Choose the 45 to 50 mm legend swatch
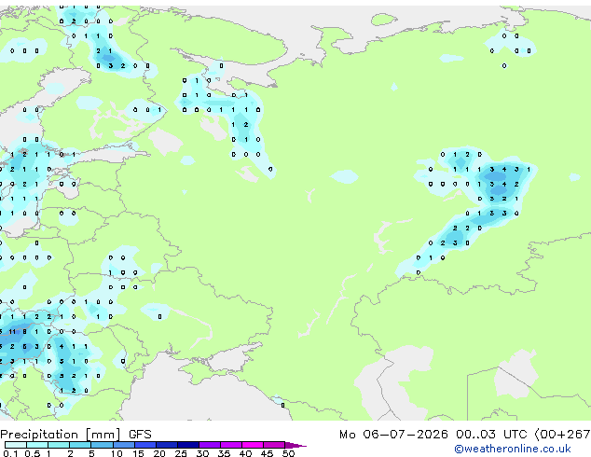This screenshot has height=457, width=591. [274, 445]
